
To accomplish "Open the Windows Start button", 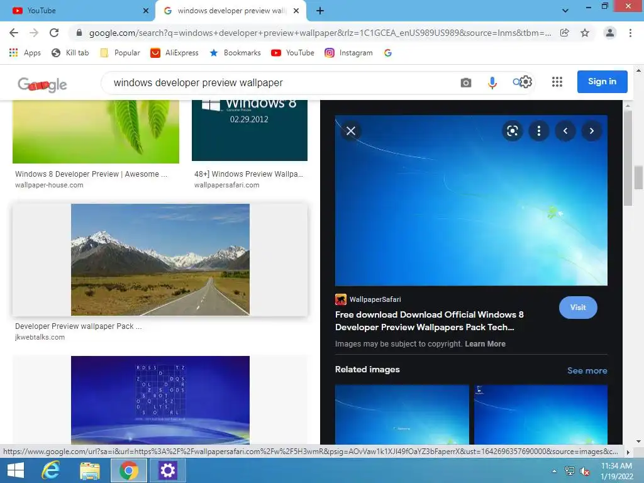I will coord(16,470).
